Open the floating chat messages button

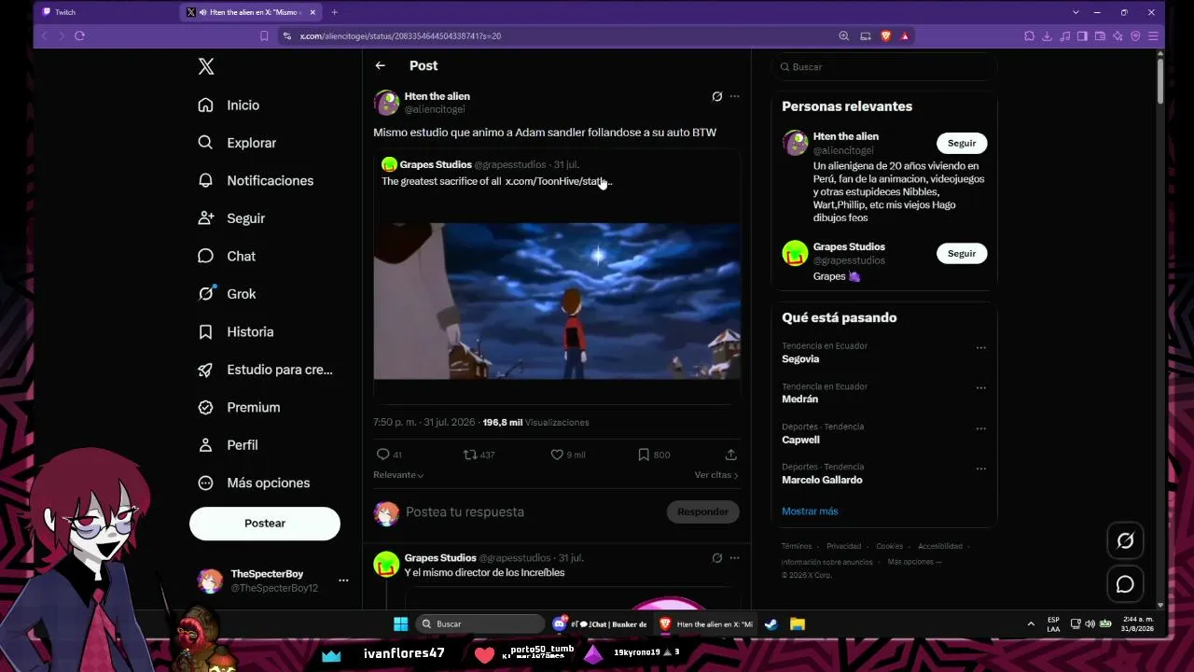click(1125, 584)
